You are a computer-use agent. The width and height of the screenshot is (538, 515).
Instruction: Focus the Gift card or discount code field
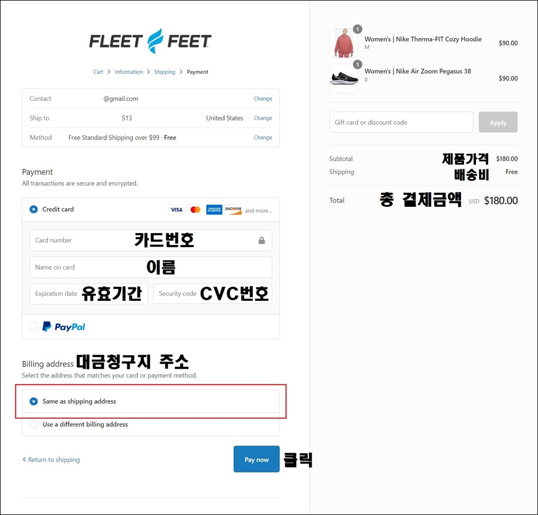tap(401, 122)
